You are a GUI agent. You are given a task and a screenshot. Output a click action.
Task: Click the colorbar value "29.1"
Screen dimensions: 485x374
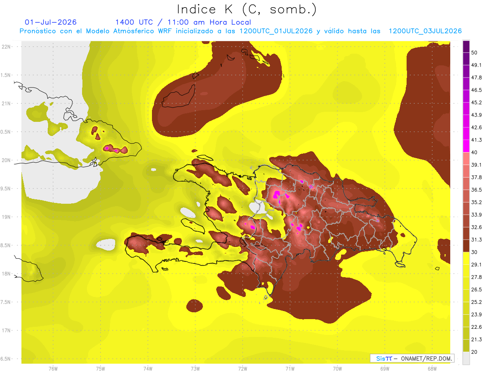[477, 265]
